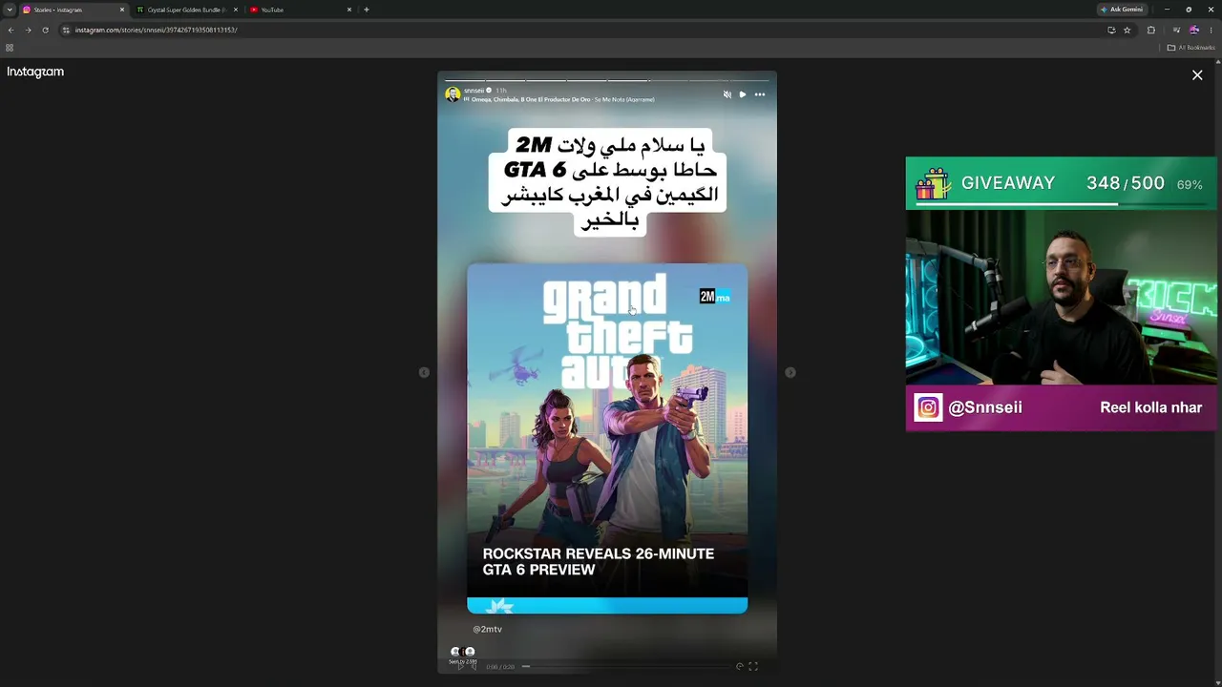View the Seen by viewer avatars
Image resolution: width=1222 pixels, height=687 pixels.
462,652
